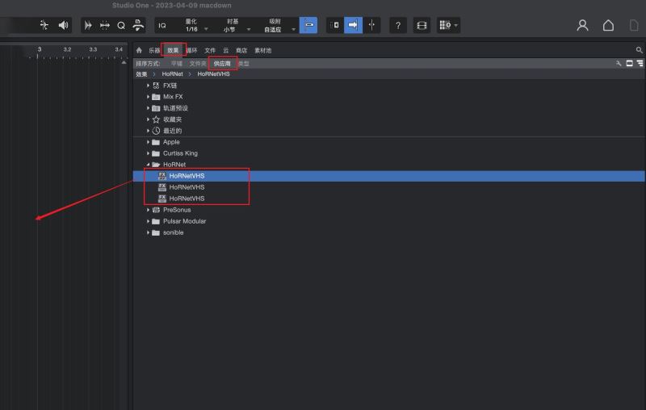Screen dimensions: 646x410
Task: Expand the Curtiss King folder
Action: pos(148,153)
